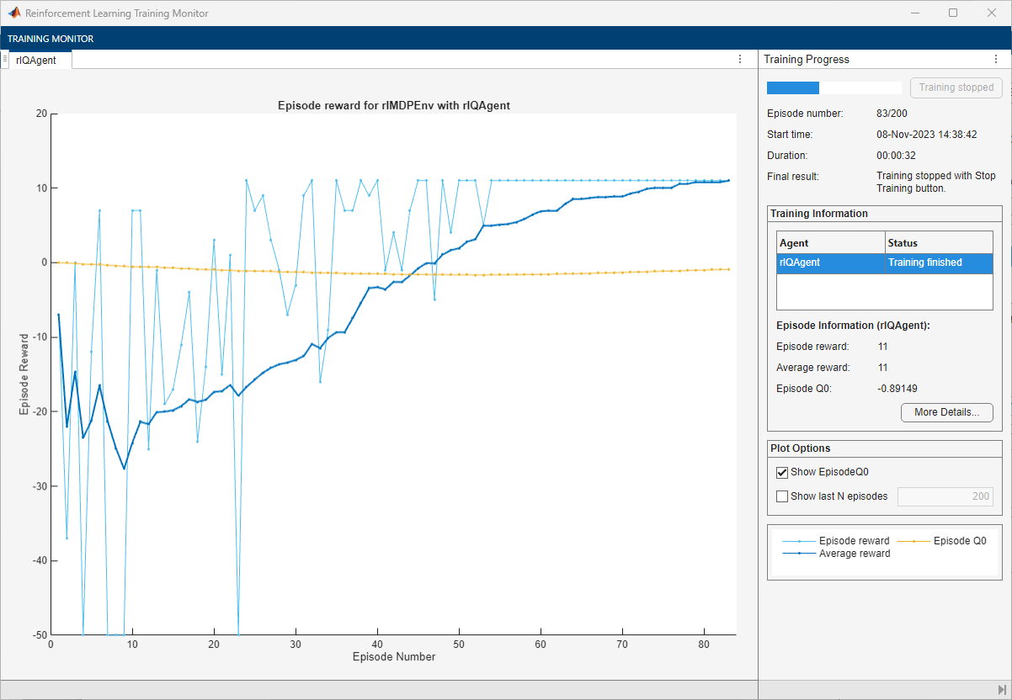1012x700 pixels.
Task: Click the Average reward legend entry
Action: click(x=854, y=554)
